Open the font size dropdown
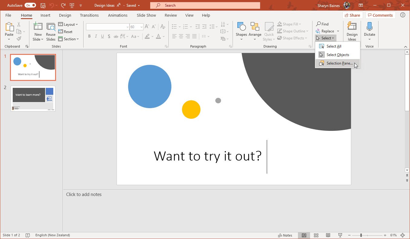The image size is (410, 239). coord(141,27)
